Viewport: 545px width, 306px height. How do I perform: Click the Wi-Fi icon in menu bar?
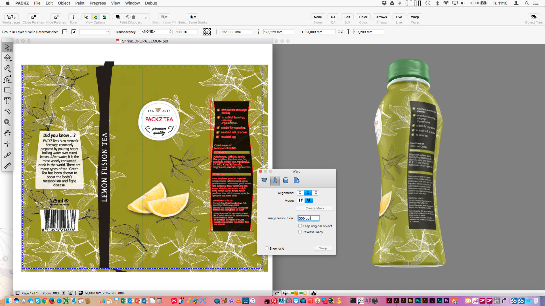pyautogui.click(x=446, y=3)
